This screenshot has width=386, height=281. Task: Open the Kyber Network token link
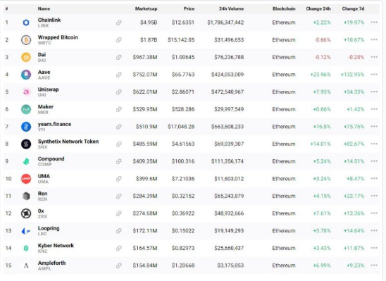pos(56,246)
